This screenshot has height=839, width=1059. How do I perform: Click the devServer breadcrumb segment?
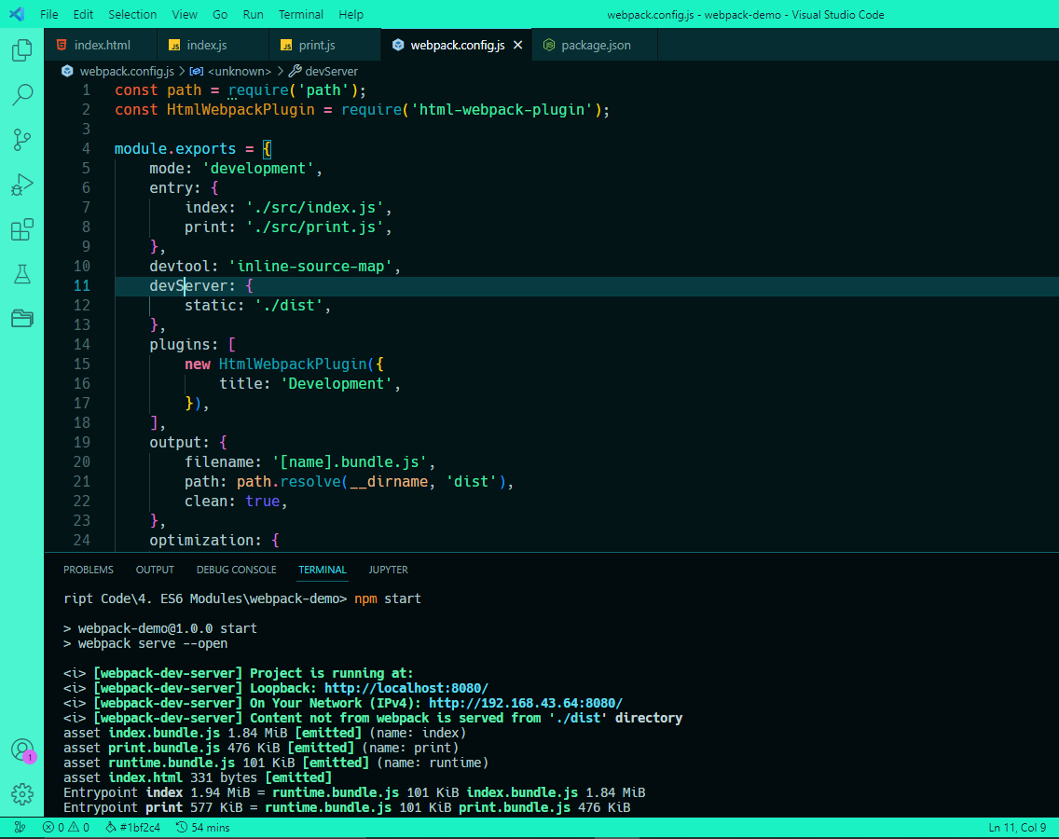click(x=331, y=71)
